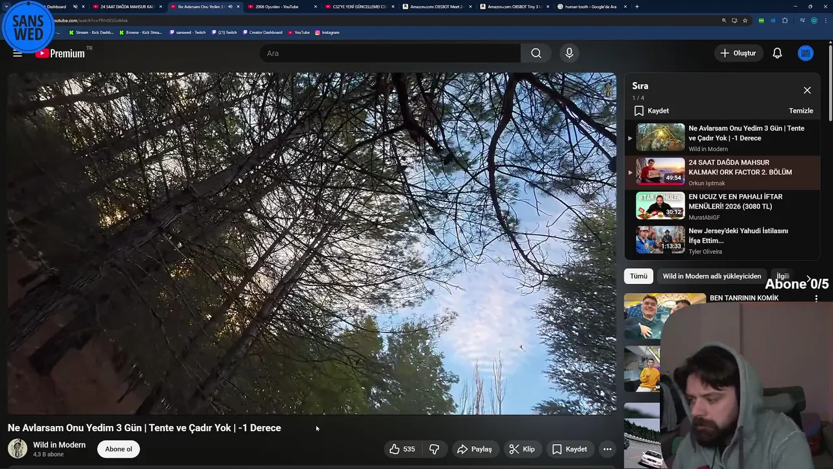Click the Orkun Işıtmak channel name
The image size is (833, 469).
coord(707,184)
